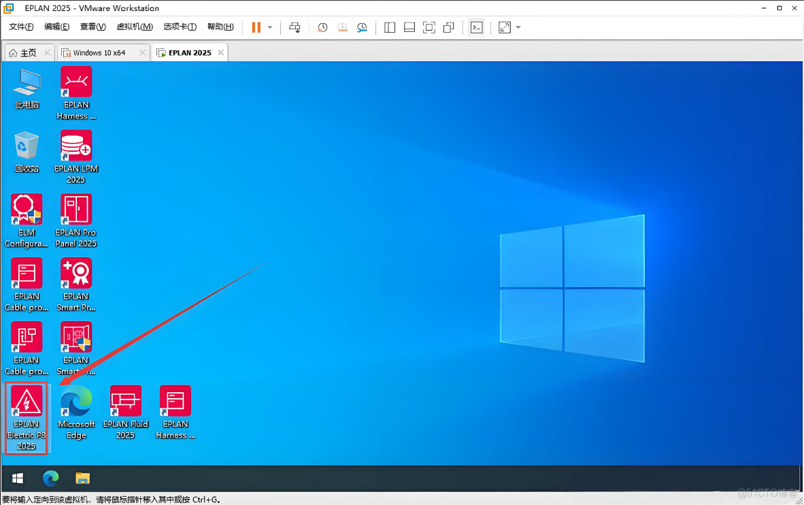Open EPLAN LPM 2025
The width and height of the screenshot is (804, 505).
click(76, 145)
